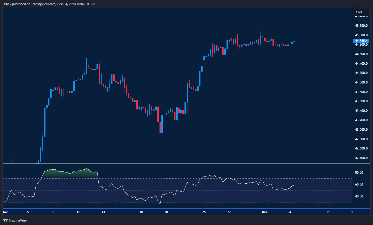Click the TradingView wordmark text at bottom

[x=18, y=220]
